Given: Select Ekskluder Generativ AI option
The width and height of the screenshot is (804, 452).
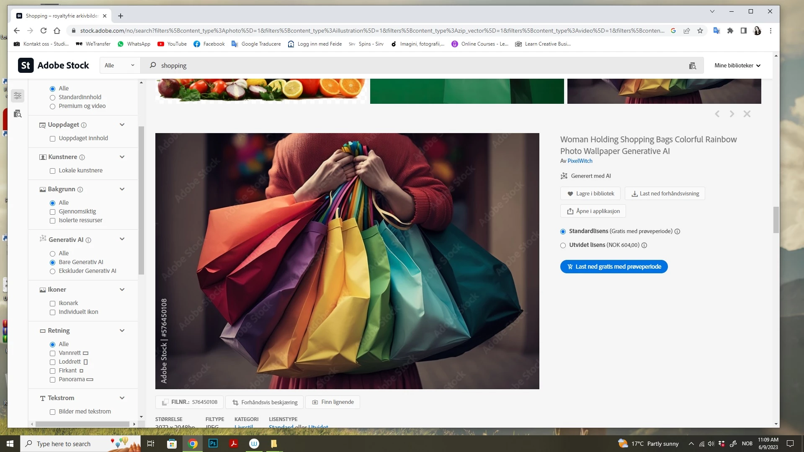Looking at the screenshot, I should [x=53, y=271].
